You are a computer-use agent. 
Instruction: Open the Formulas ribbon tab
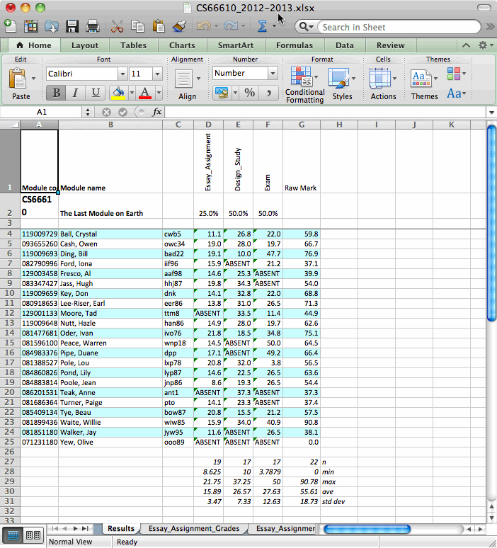[x=295, y=45]
